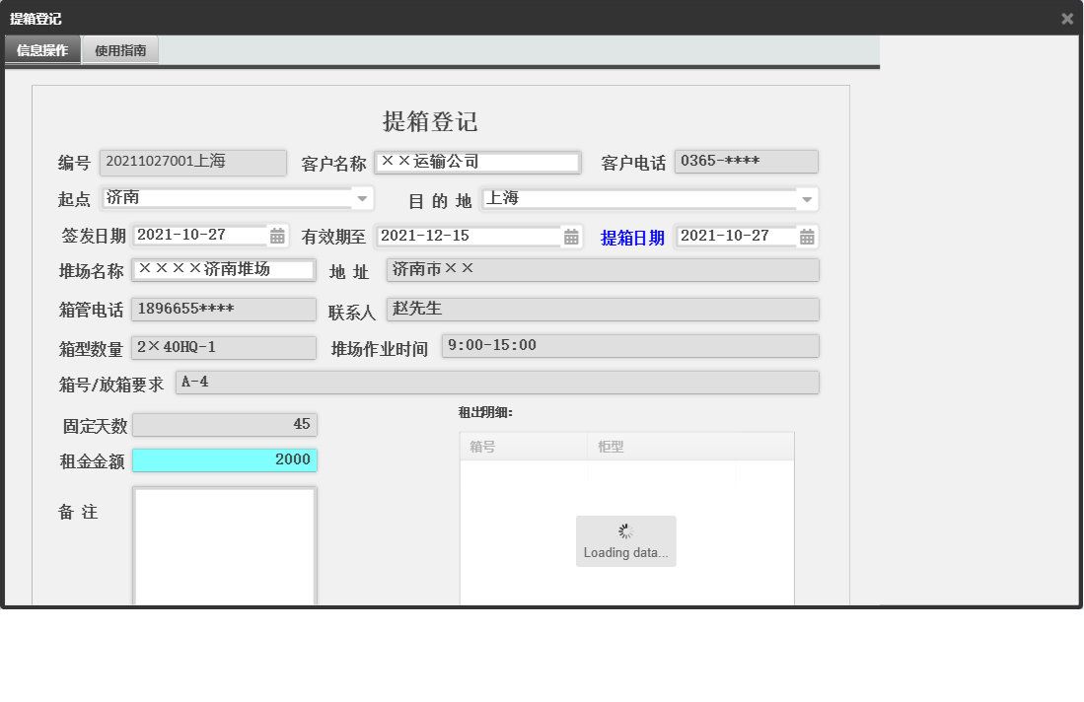Screen dimensions: 1084x702
Task: Edit the 客户名称 input field
Action: click(476, 162)
